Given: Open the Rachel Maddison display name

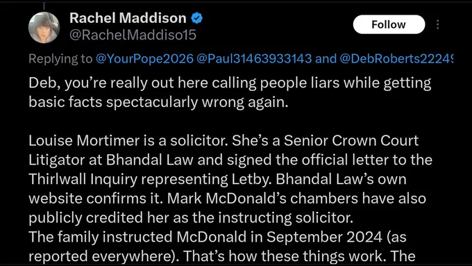Looking at the screenshot, I should pos(128,18).
